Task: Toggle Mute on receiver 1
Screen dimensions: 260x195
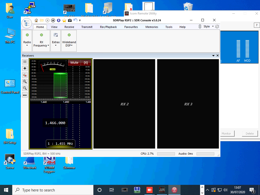Action: (x=74, y=63)
